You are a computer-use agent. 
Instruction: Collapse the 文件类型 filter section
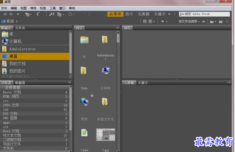(2, 87)
